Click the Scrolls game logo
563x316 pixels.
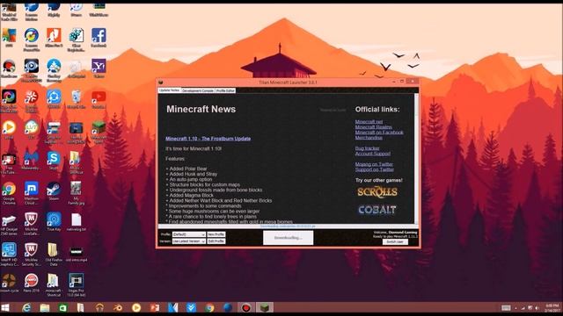click(x=377, y=192)
